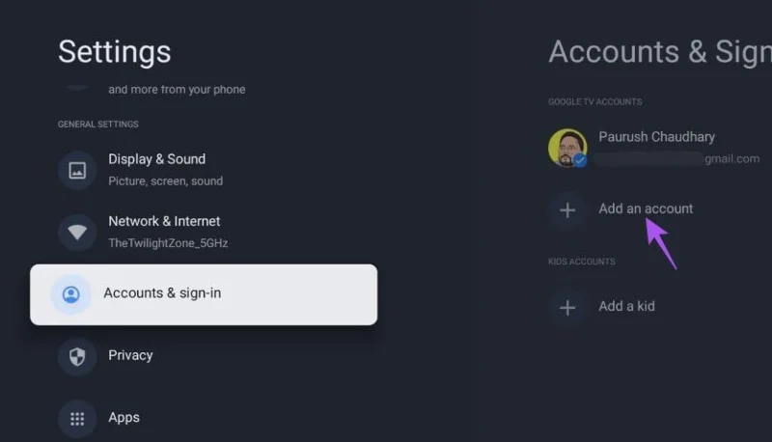The height and width of the screenshot is (442, 772).
Task: Click the Network & Internet Wi-Fi icon
Action: 77,232
